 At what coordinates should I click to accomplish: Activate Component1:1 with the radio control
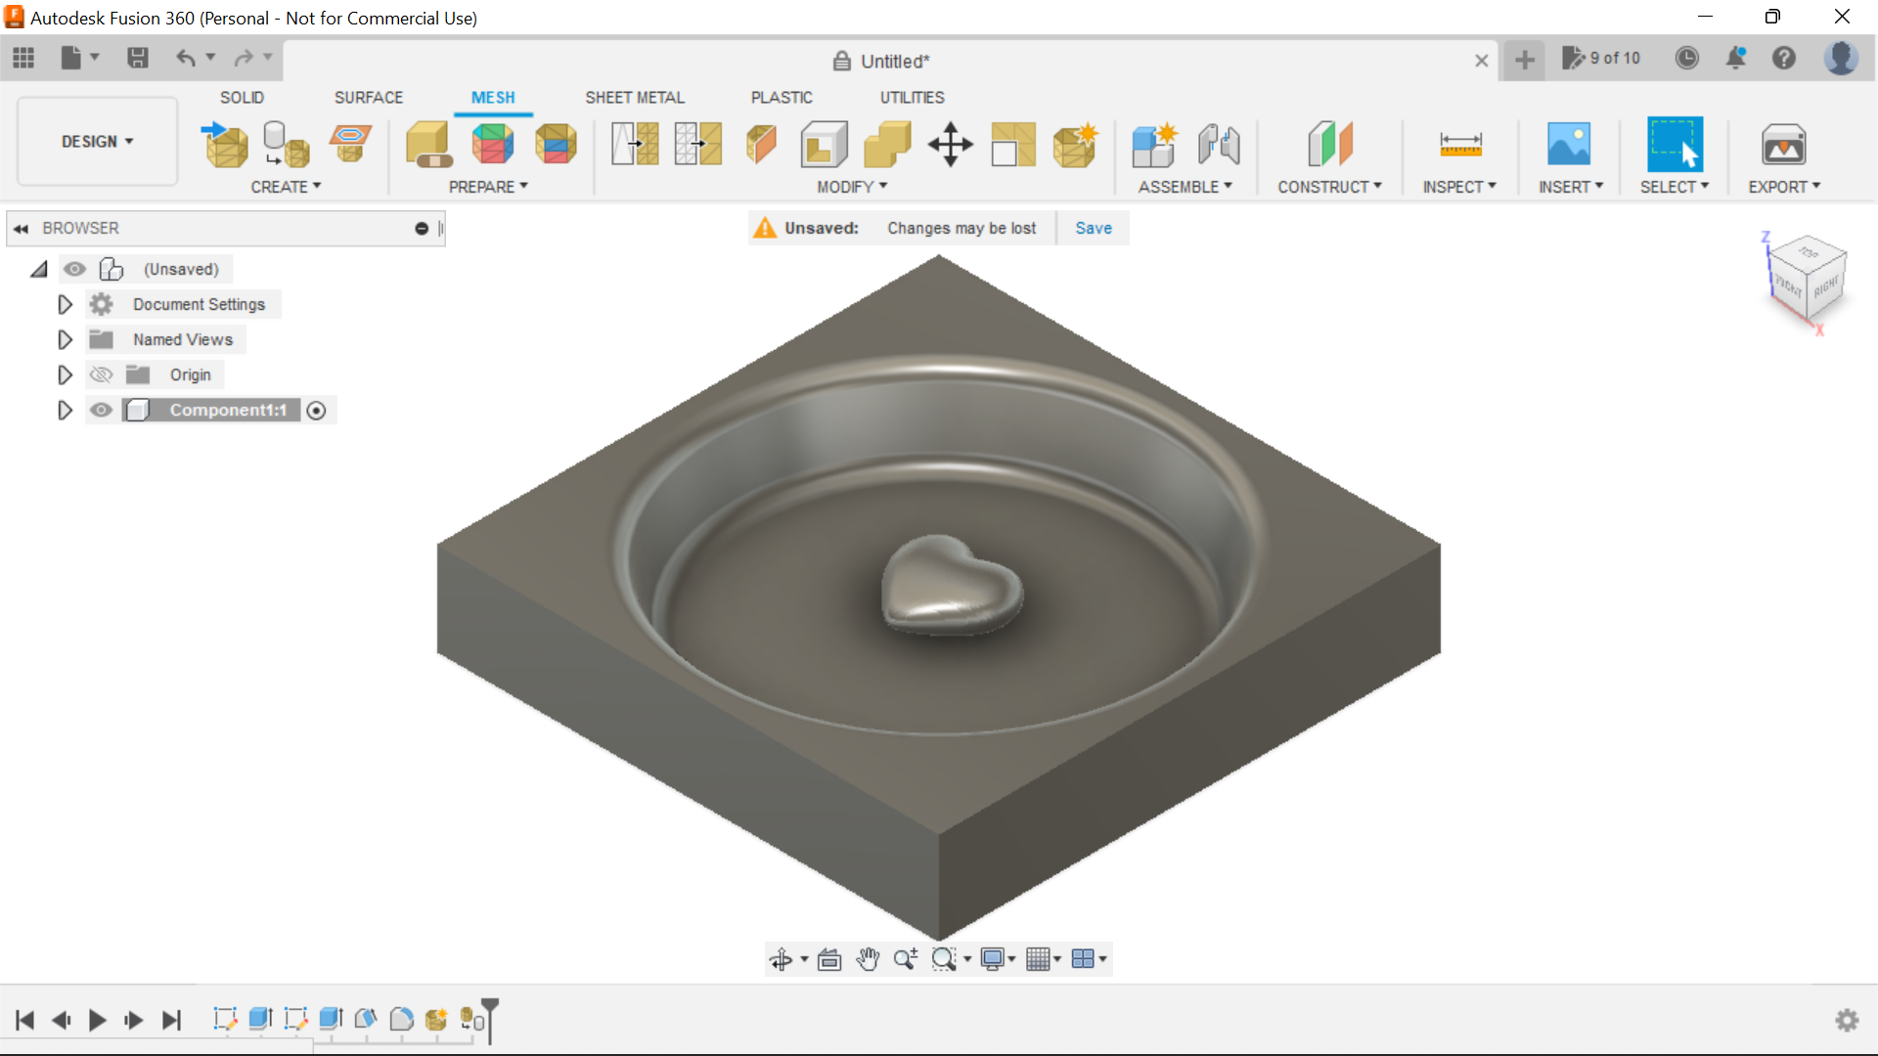pyautogui.click(x=316, y=410)
